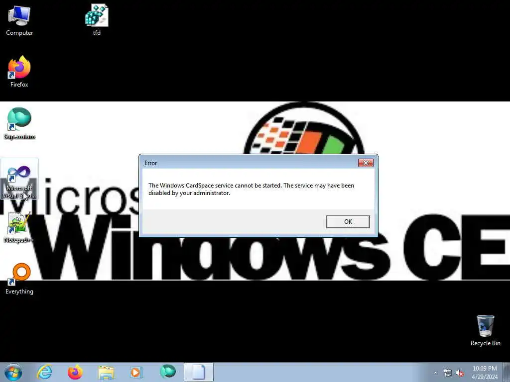This screenshot has width=510, height=382.
Task: Select the active blank-document taskbar item
Action: (x=199, y=372)
